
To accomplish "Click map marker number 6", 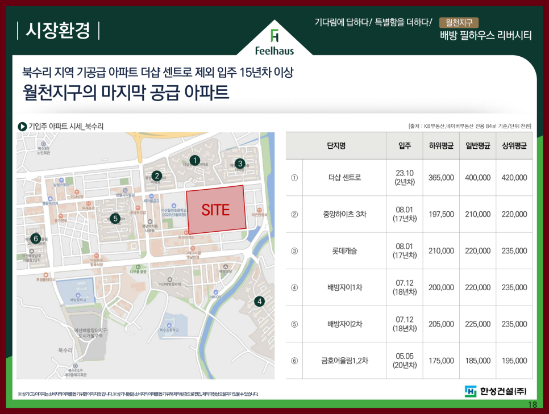I will click(35, 239).
